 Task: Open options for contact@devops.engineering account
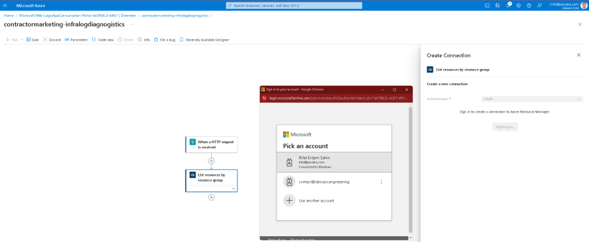point(382,182)
